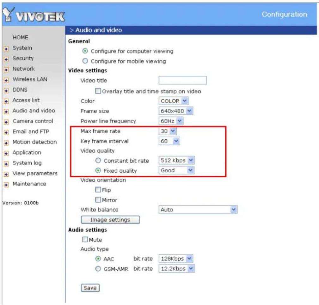Open the Security menu item
Viewport: 319px width, 305px height.
[x=23, y=58]
